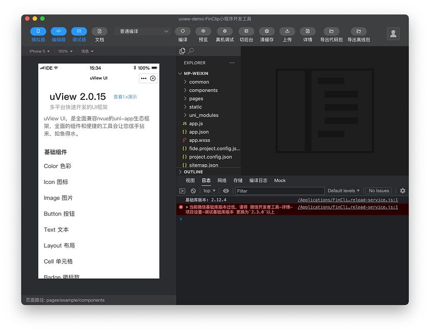Expand the red error message arrow
The height and width of the screenshot is (333, 430).
pyautogui.click(x=187, y=207)
